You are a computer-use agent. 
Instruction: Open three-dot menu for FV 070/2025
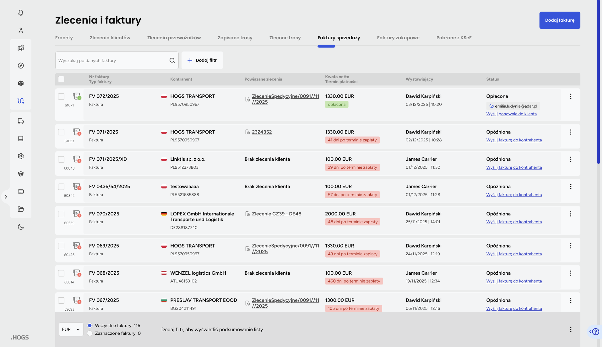[571, 214]
